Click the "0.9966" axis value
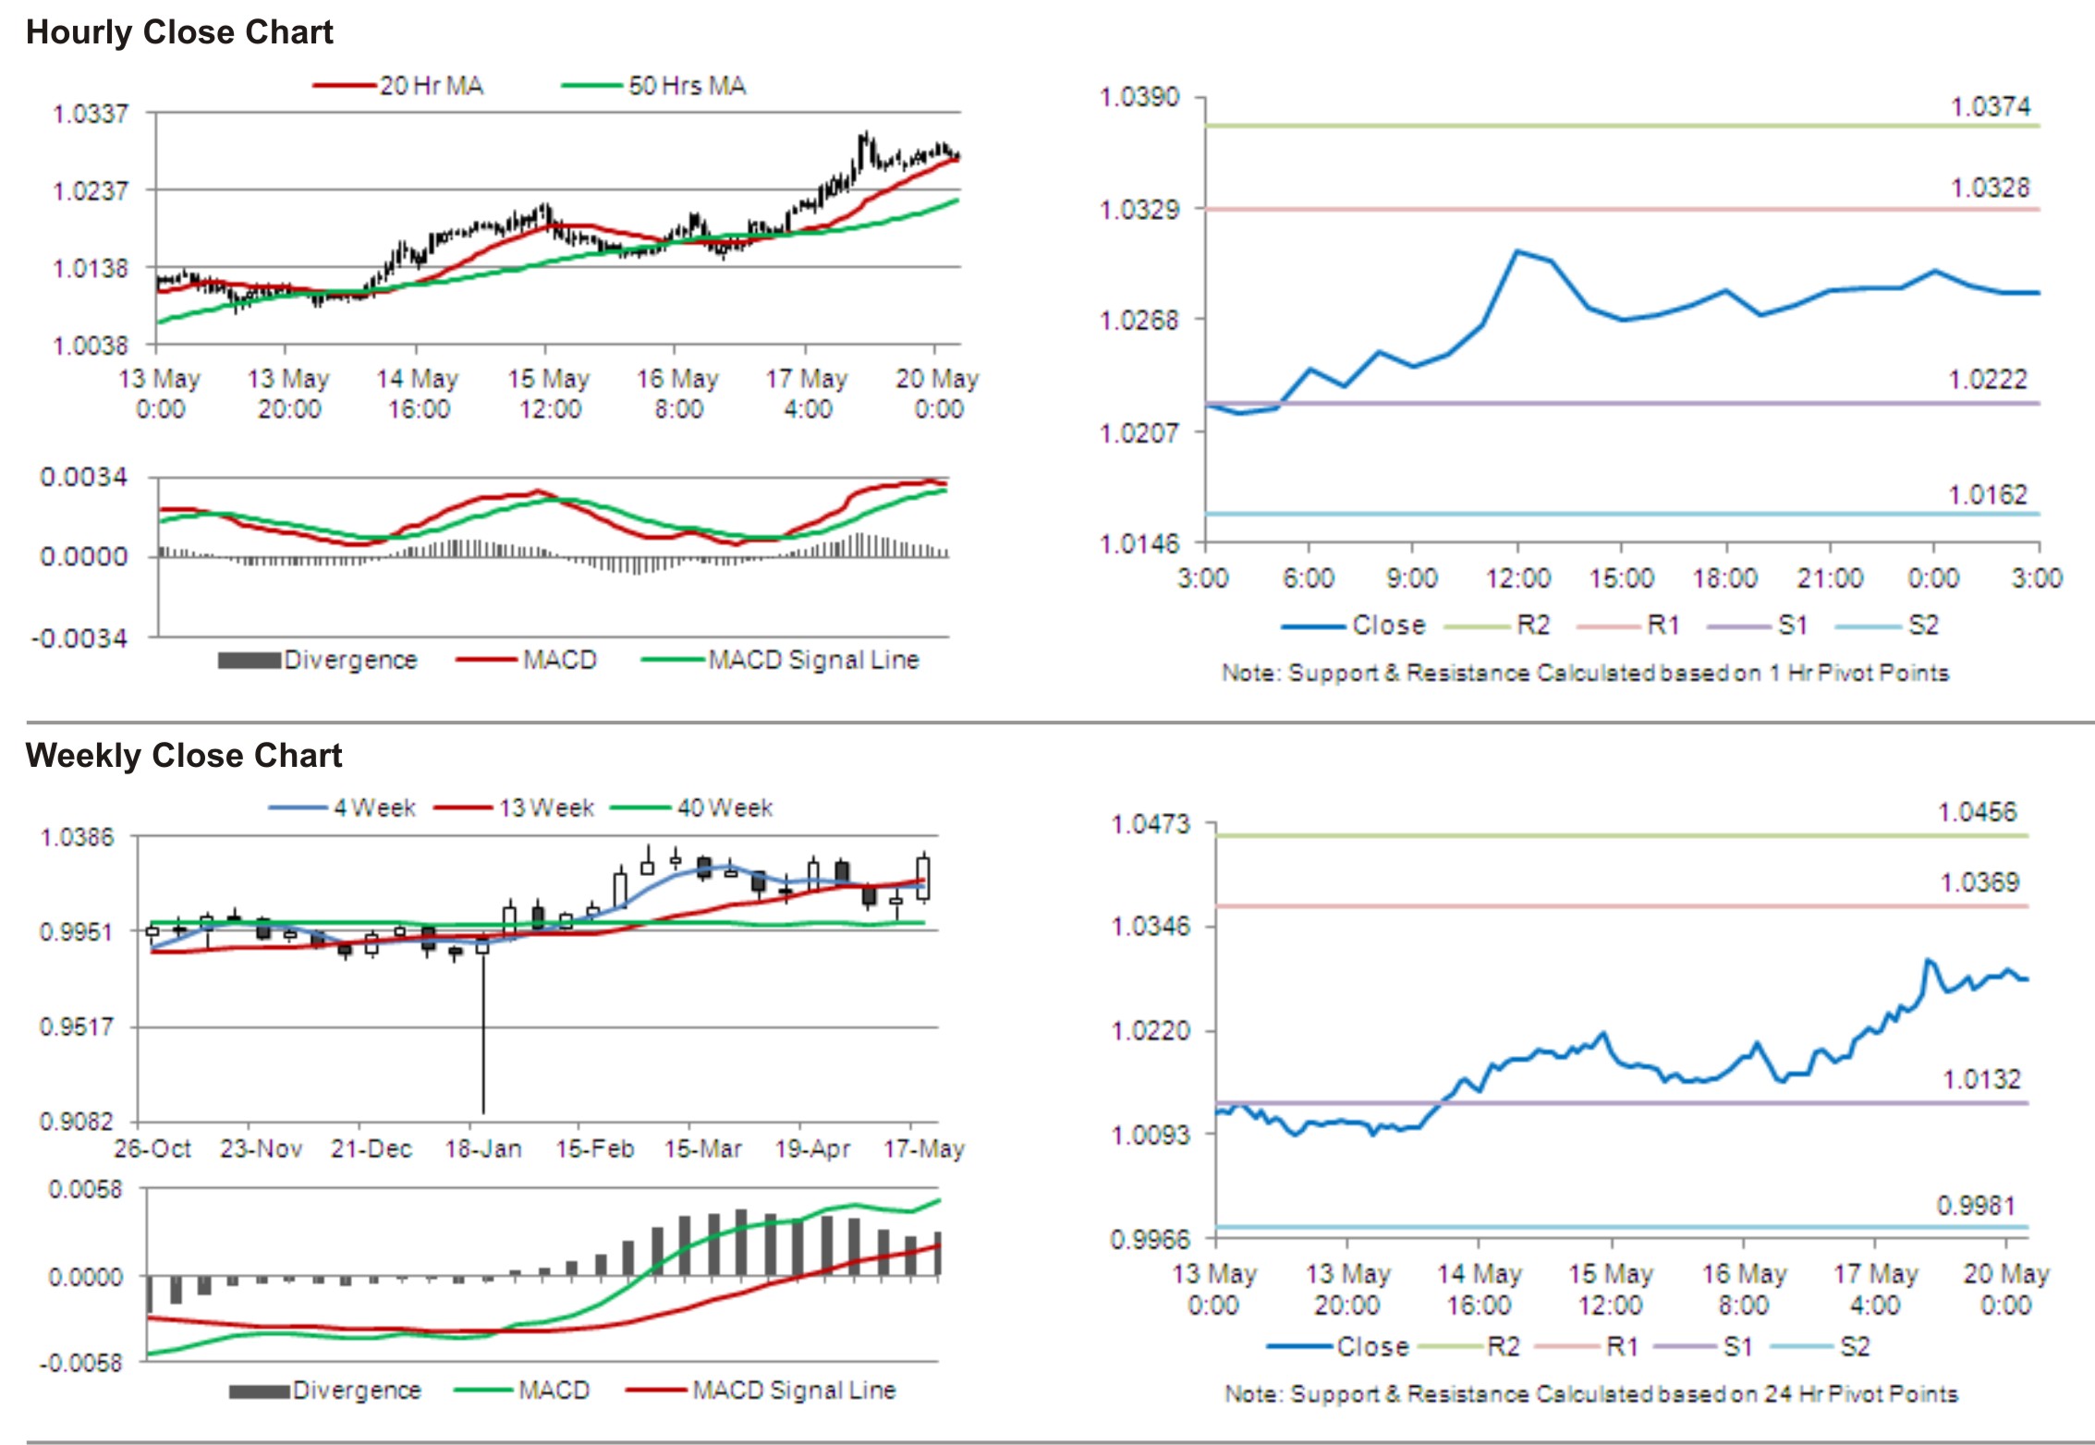The height and width of the screenshot is (1445, 2095). click(1151, 1239)
